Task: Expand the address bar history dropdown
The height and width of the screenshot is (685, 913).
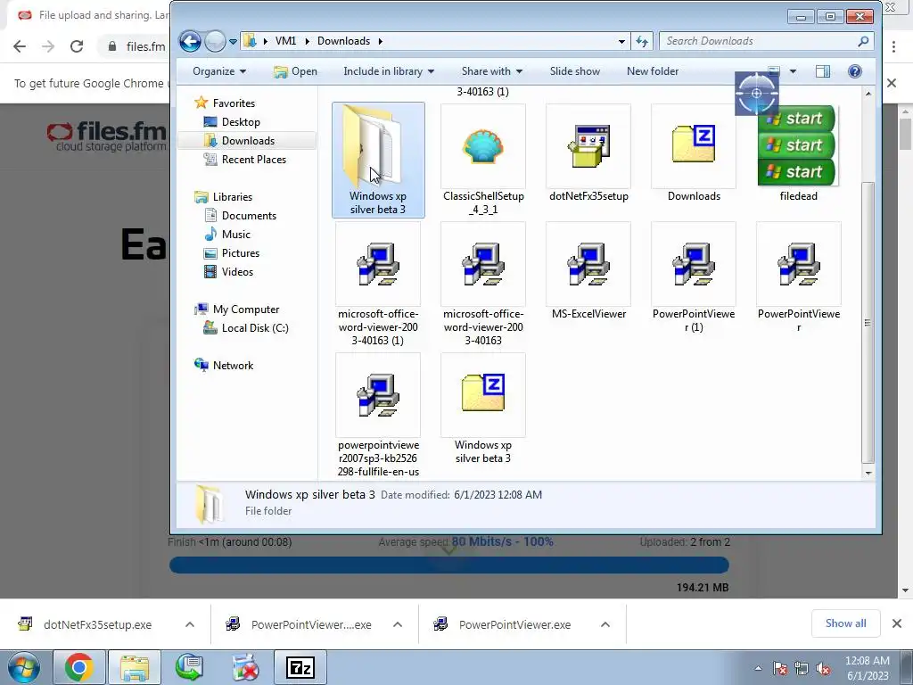Action: (x=621, y=41)
